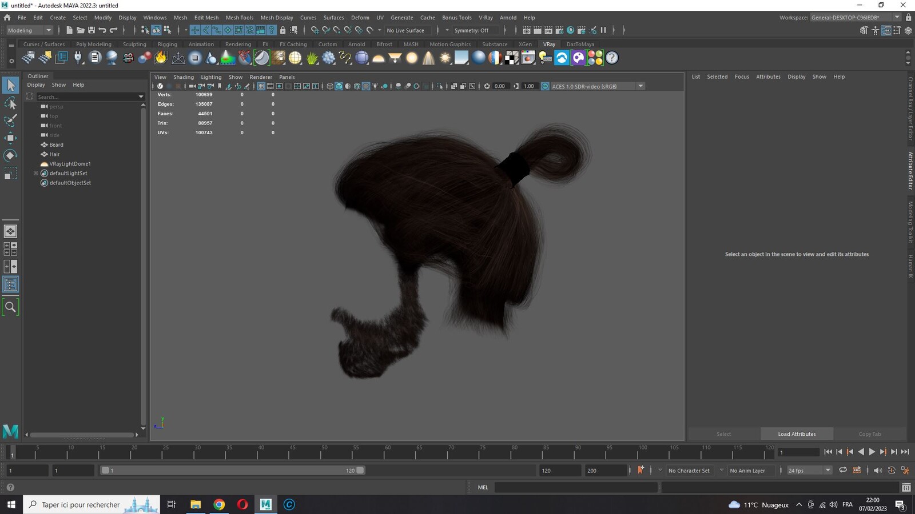
Task: Activate the Lasso selection tool
Action: coord(10,103)
